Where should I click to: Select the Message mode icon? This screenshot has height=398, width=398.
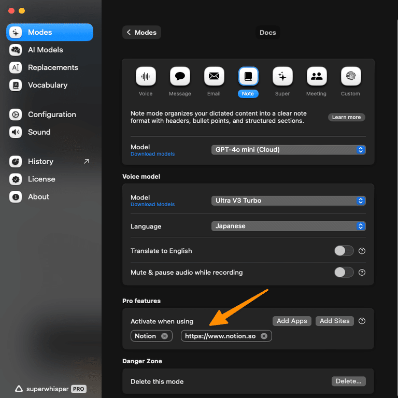(180, 76)
